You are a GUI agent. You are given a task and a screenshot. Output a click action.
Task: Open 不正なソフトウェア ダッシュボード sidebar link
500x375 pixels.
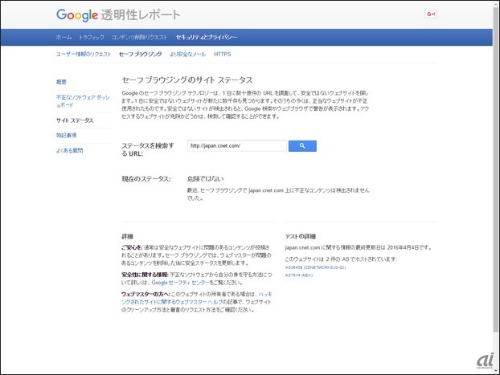83,101
